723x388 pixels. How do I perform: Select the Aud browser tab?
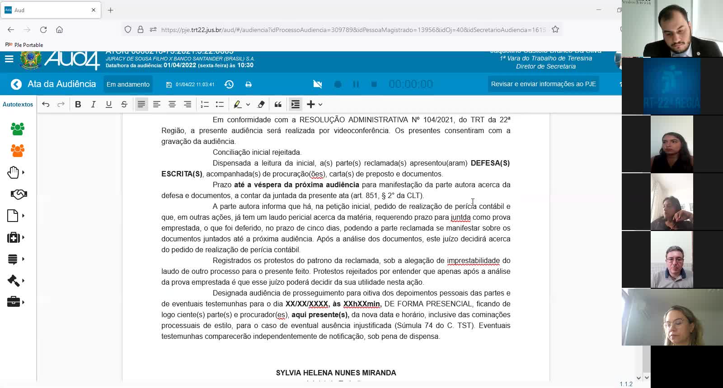tap(51, 10)
